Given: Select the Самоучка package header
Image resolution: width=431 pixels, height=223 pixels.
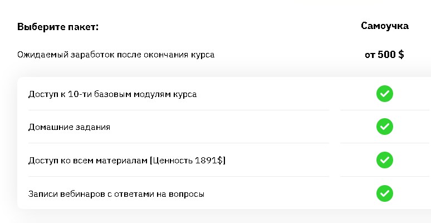Looking at the screenshot, I should pyautogui.click(x=384, y=26).
